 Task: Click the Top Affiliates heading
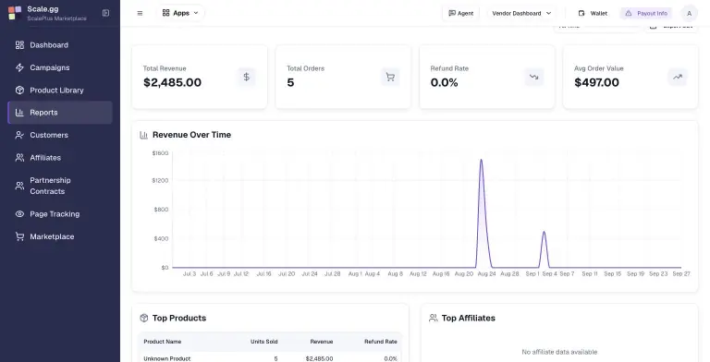[x=468, y=318]
